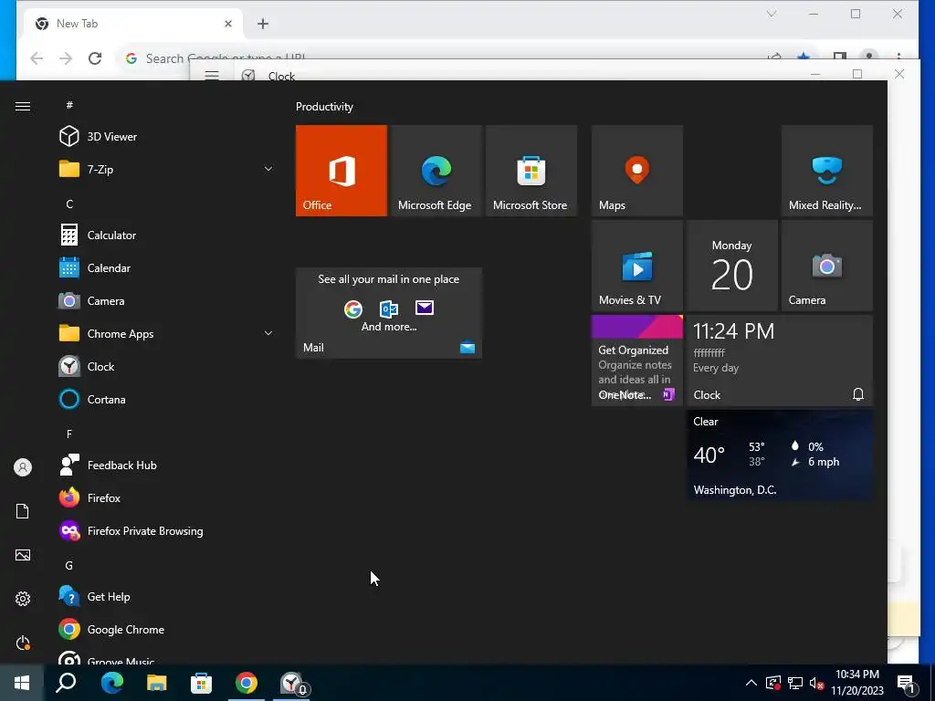Click the Productivity group title

click(x=324, y=107)
